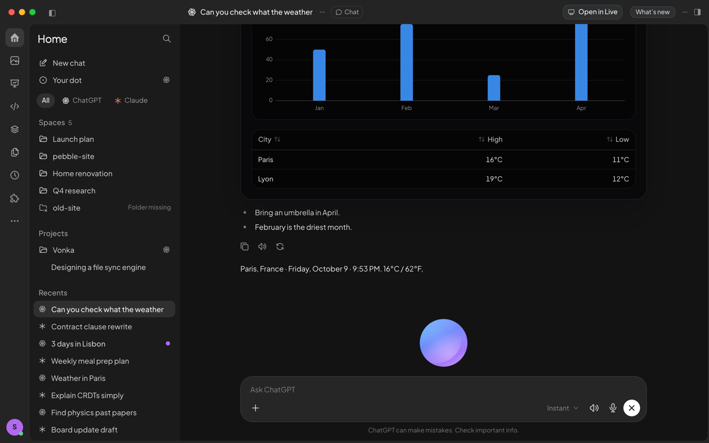This screenshot has height=443, width=709.
Task: Filter chats by Claude
Action: click(x=131, y=101)
